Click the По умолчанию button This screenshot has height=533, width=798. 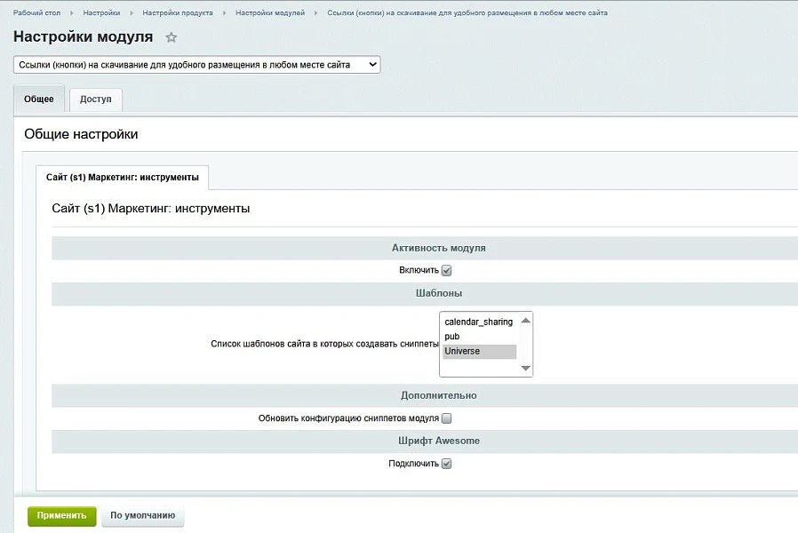pos(142,516)
